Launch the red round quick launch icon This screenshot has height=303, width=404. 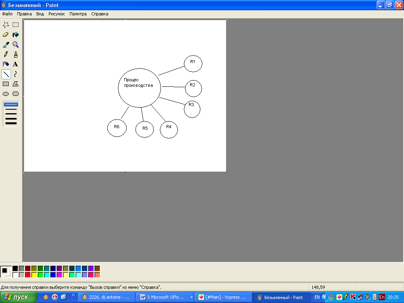coord(54,297)
